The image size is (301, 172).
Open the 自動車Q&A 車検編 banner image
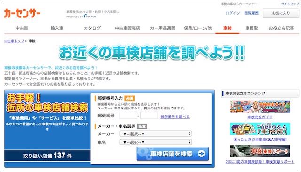point(260,129)
